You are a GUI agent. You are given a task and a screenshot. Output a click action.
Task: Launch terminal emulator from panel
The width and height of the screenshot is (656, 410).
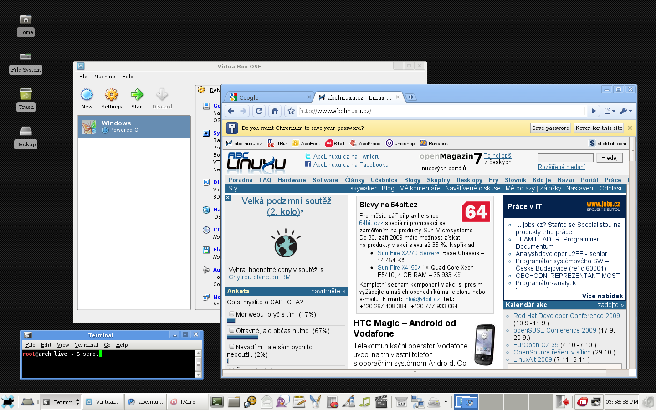[217, 402]
